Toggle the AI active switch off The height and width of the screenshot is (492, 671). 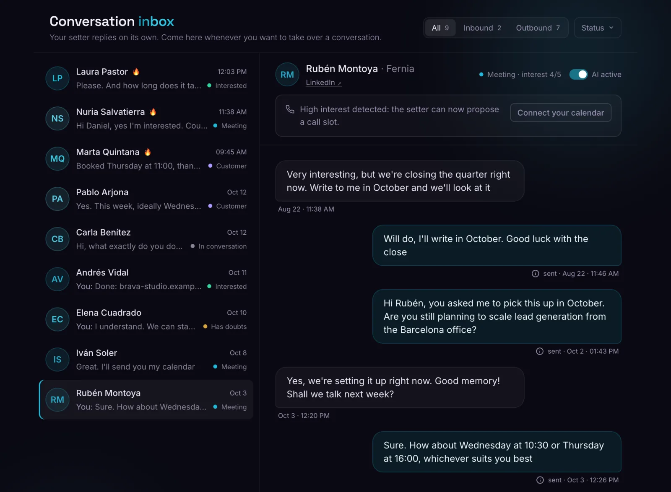(x=578, y=75)
